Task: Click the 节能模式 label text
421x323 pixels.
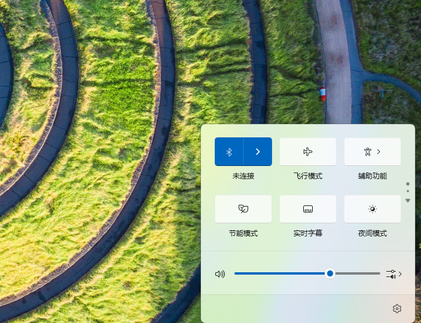Action: (x=243, y=233)
